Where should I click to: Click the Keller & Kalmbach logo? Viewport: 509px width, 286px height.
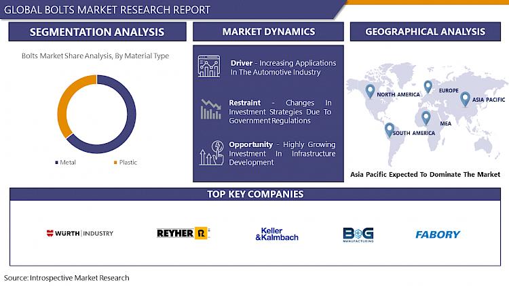pos(277,234)
